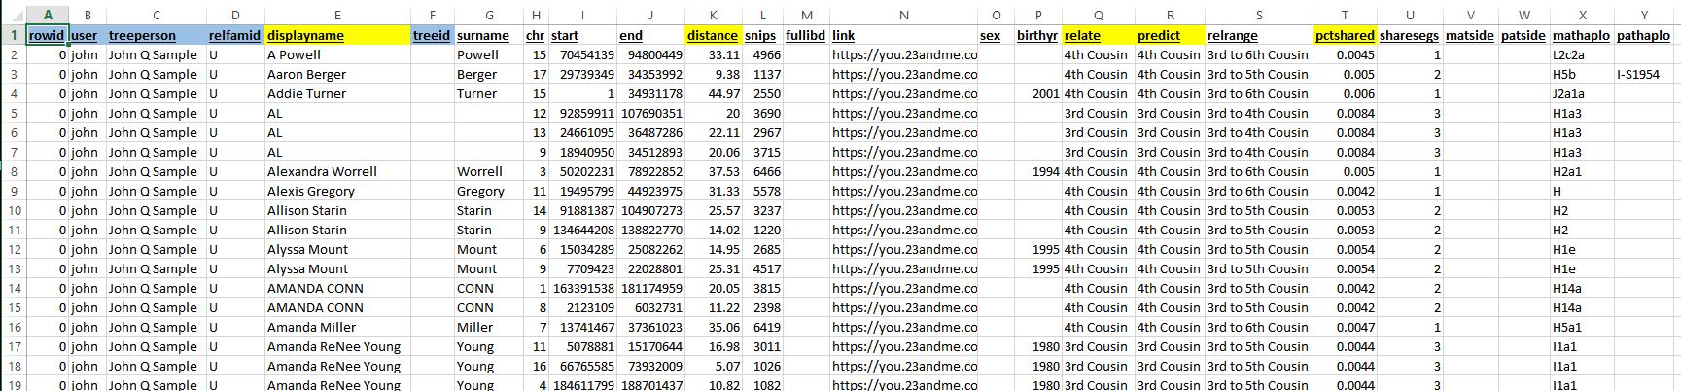Screen dimensions: 1681x391
Task: Select the column E header letter
Action: point(336,15)
